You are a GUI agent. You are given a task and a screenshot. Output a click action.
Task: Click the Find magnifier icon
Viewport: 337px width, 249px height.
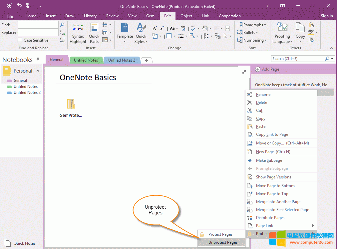[62, 25]
